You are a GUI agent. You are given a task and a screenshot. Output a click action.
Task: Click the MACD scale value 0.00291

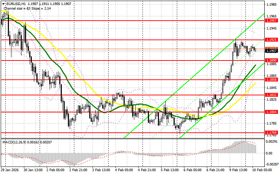pyautogui.click(x=271, y=142)
